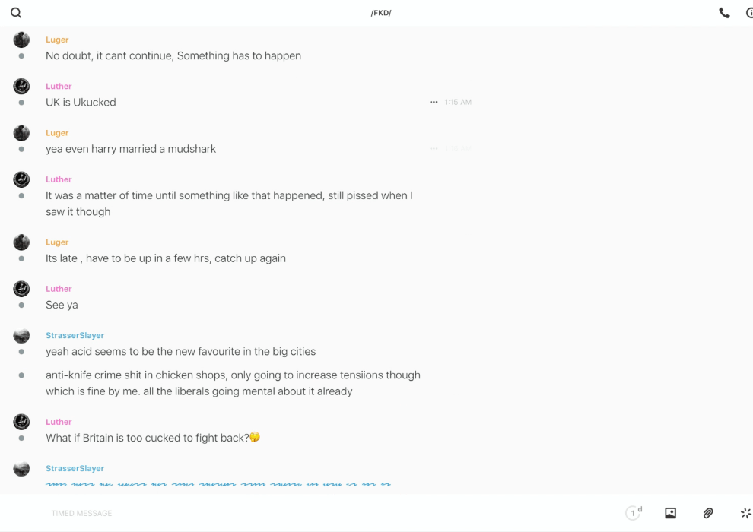Open the three-dot menu beside 1:15 AM
Viewport: 753px width, 532px height.
tap(434, 102)
